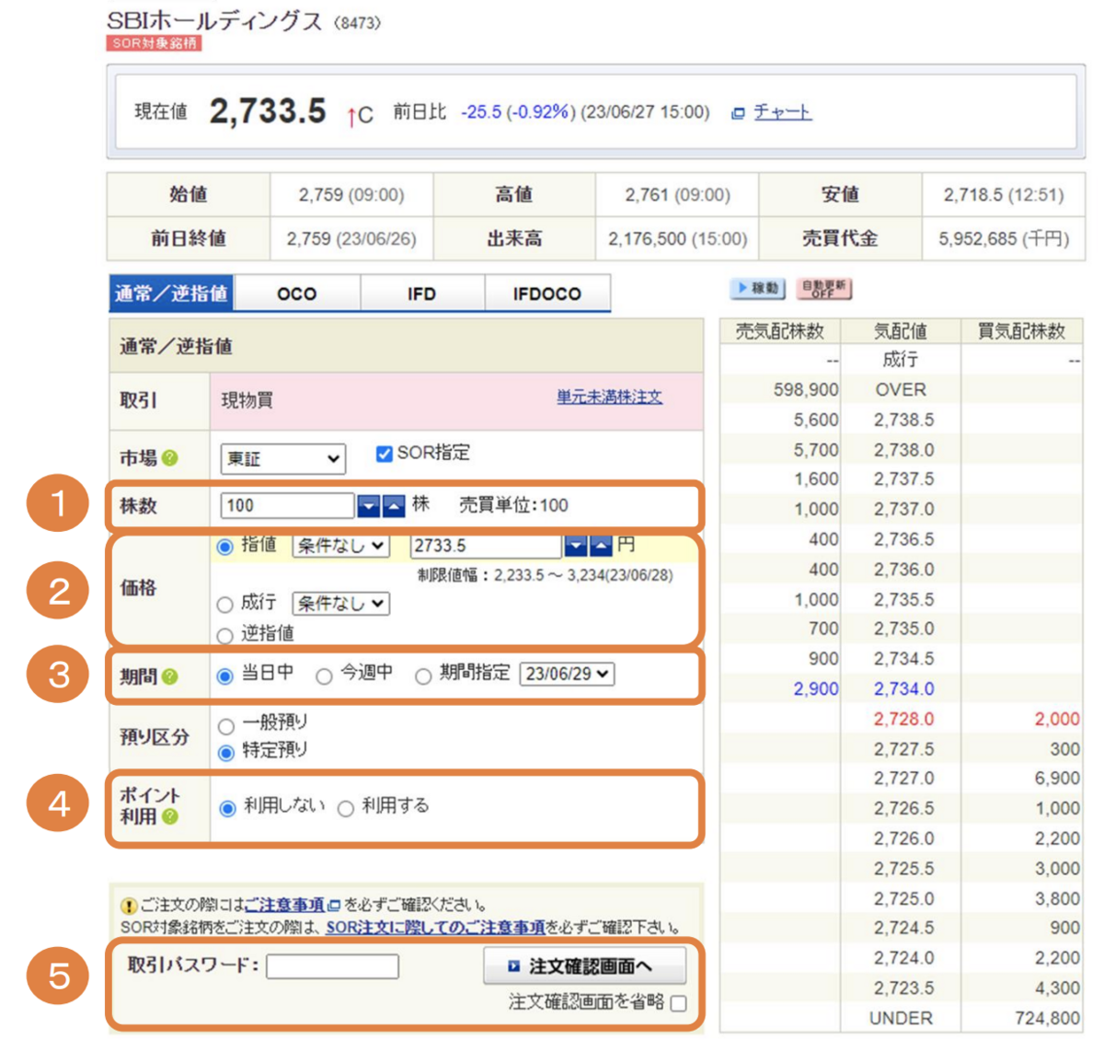Select ポイント 利用する option
This screenshot has height=1051, width=1104.
click(346, 809)
